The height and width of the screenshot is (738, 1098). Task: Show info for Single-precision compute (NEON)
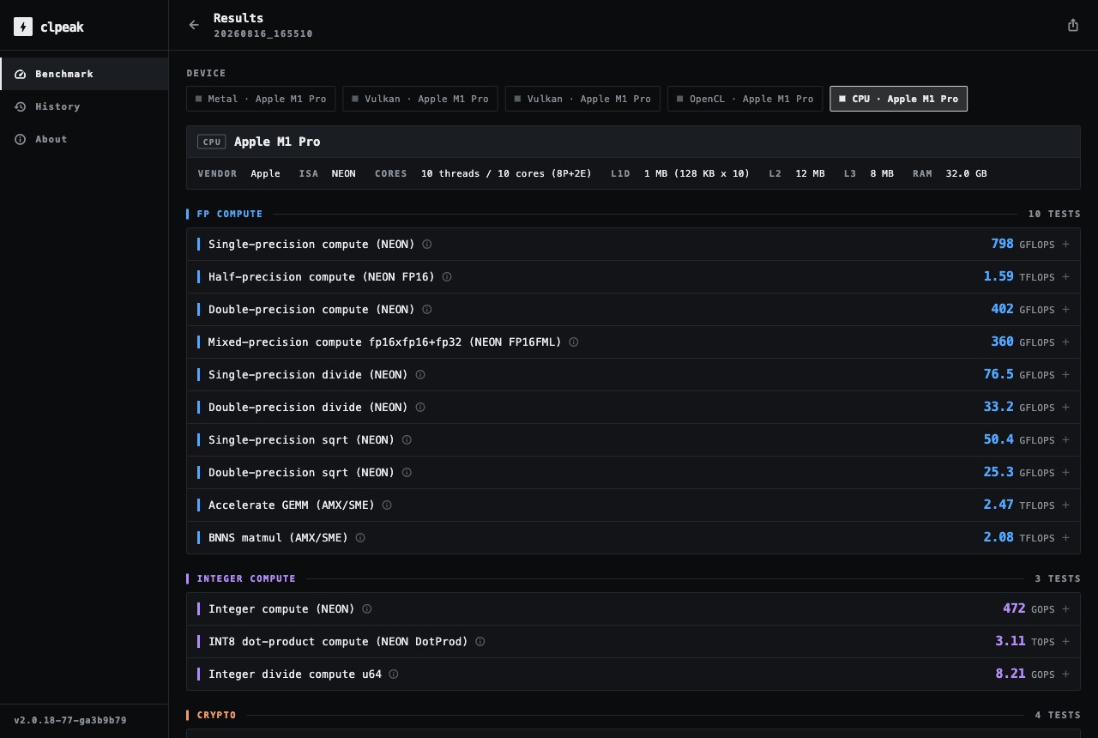tap(427, 245)
